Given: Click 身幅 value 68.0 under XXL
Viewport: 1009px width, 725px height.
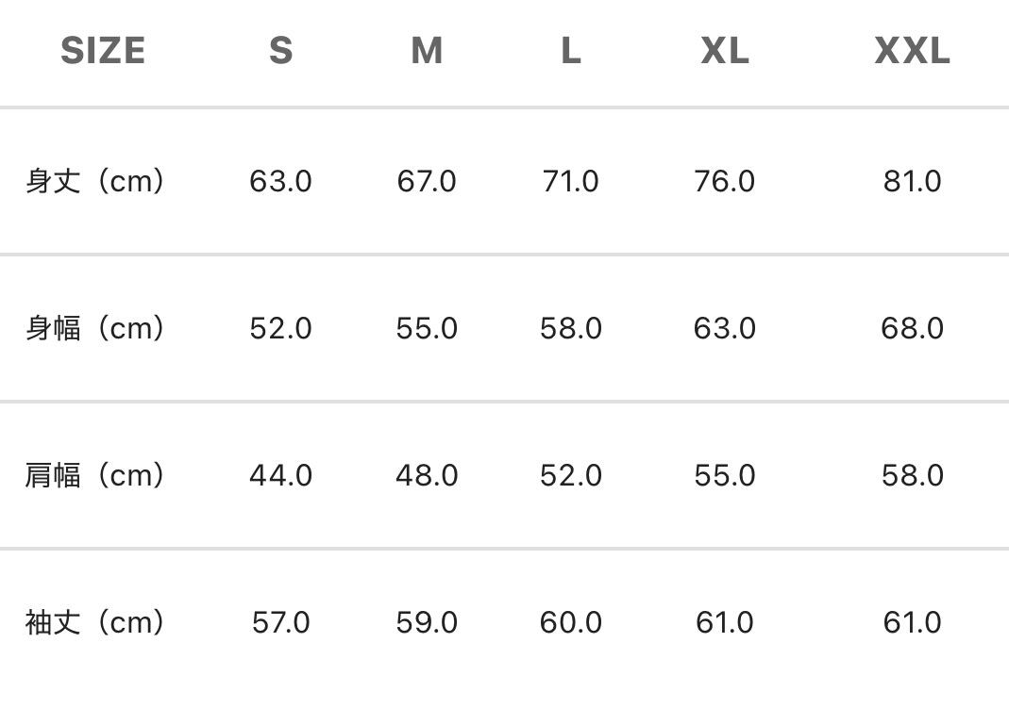Looking at the screenshot, I should (x=912, y=328).
